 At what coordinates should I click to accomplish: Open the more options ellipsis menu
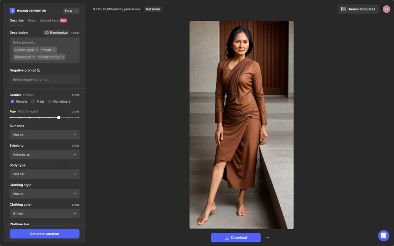coord(267,238)
